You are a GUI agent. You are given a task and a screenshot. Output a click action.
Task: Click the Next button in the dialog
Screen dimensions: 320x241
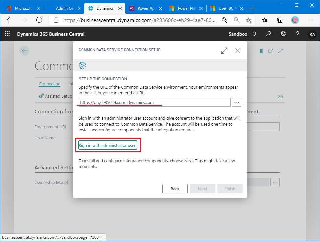pyautogui.click(x=203, y=189)
